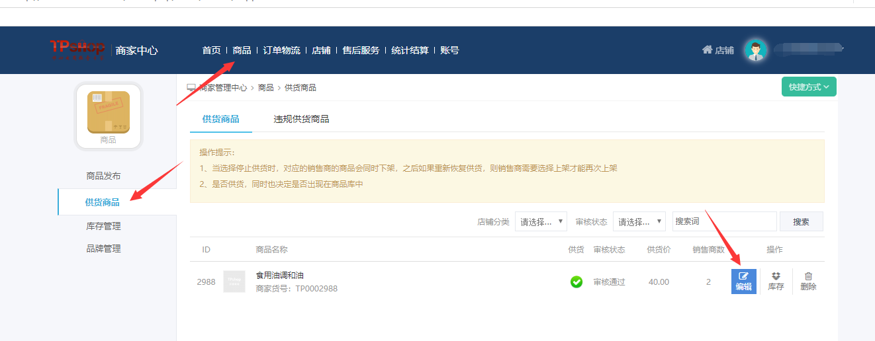Go to 品牌管理 in the sidebar
Image resolution: width=875 pixels, height=341 pixels.
[x=103, y=249]
